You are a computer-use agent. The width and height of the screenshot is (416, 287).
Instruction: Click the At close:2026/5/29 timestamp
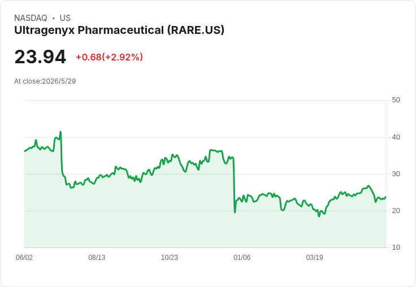tap(45, 81)
